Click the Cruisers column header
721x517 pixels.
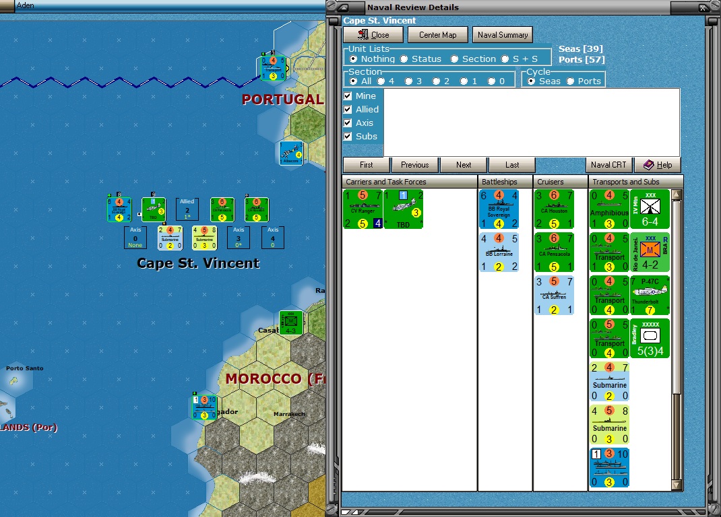560,182
